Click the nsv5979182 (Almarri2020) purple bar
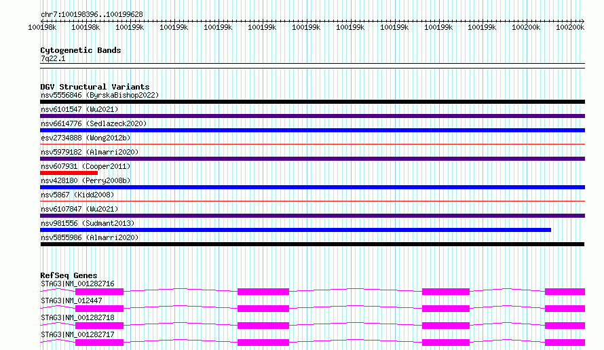The width and height of the screenshot is (604, 350). click(x=312, y=159)
